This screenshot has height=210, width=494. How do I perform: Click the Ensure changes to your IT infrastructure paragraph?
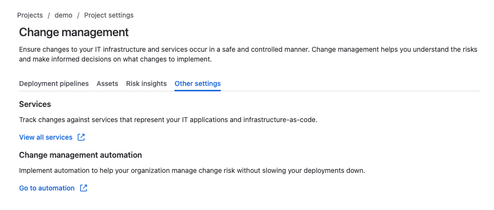(x=248, y=54)
